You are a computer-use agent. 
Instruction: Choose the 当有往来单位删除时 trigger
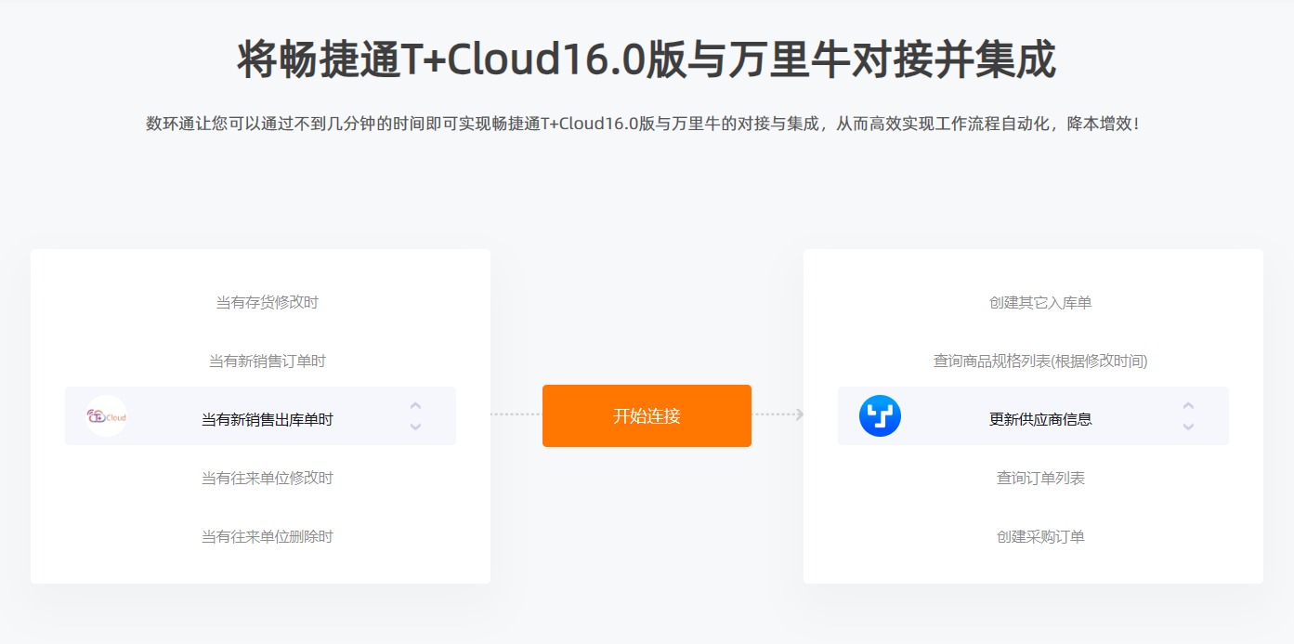click(268, 536)
